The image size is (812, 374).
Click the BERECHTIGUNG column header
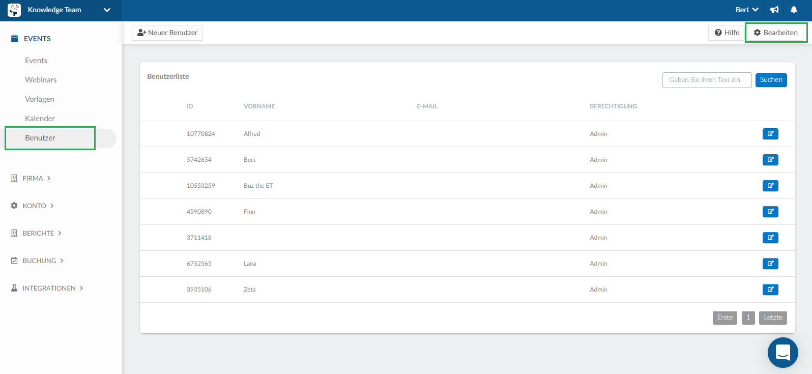[613, 106]
